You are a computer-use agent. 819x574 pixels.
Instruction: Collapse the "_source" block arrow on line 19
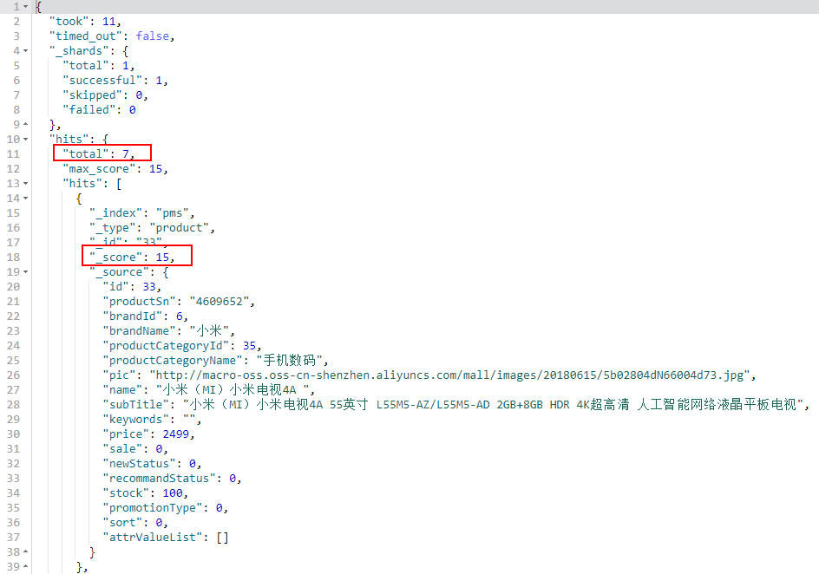pos(26,272)
